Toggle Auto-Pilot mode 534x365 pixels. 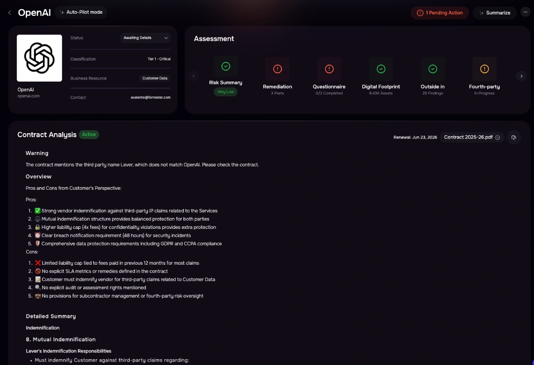pos(81,12)
